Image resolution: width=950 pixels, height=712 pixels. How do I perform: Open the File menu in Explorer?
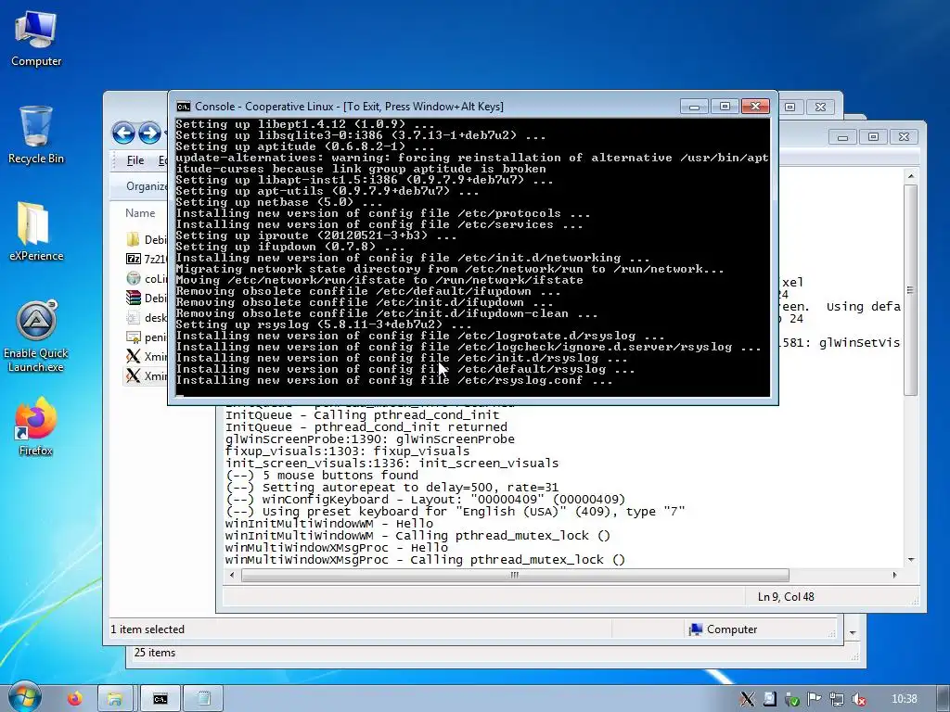point(135,160)
